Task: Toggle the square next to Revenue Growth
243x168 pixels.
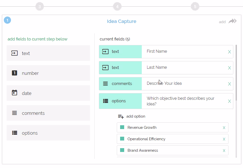Action: (123, 127)
